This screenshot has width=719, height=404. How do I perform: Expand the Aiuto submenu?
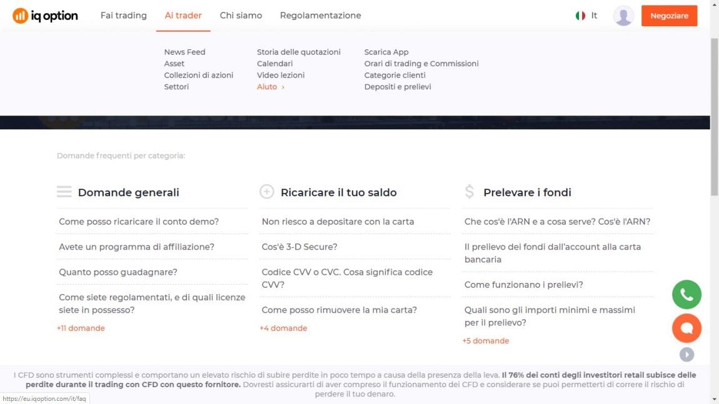coord(268,86)
